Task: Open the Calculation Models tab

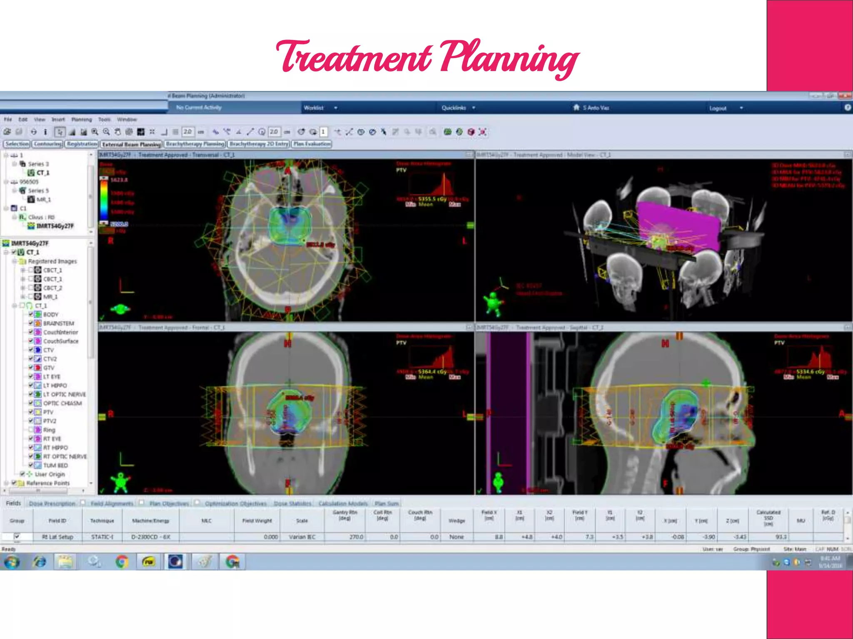Action: coord(343,503)
